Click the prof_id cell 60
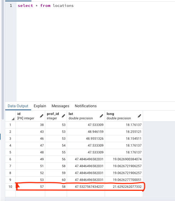The width and height of the screenshot is (175, 201). pyautogui.click(x=56, y=180)
